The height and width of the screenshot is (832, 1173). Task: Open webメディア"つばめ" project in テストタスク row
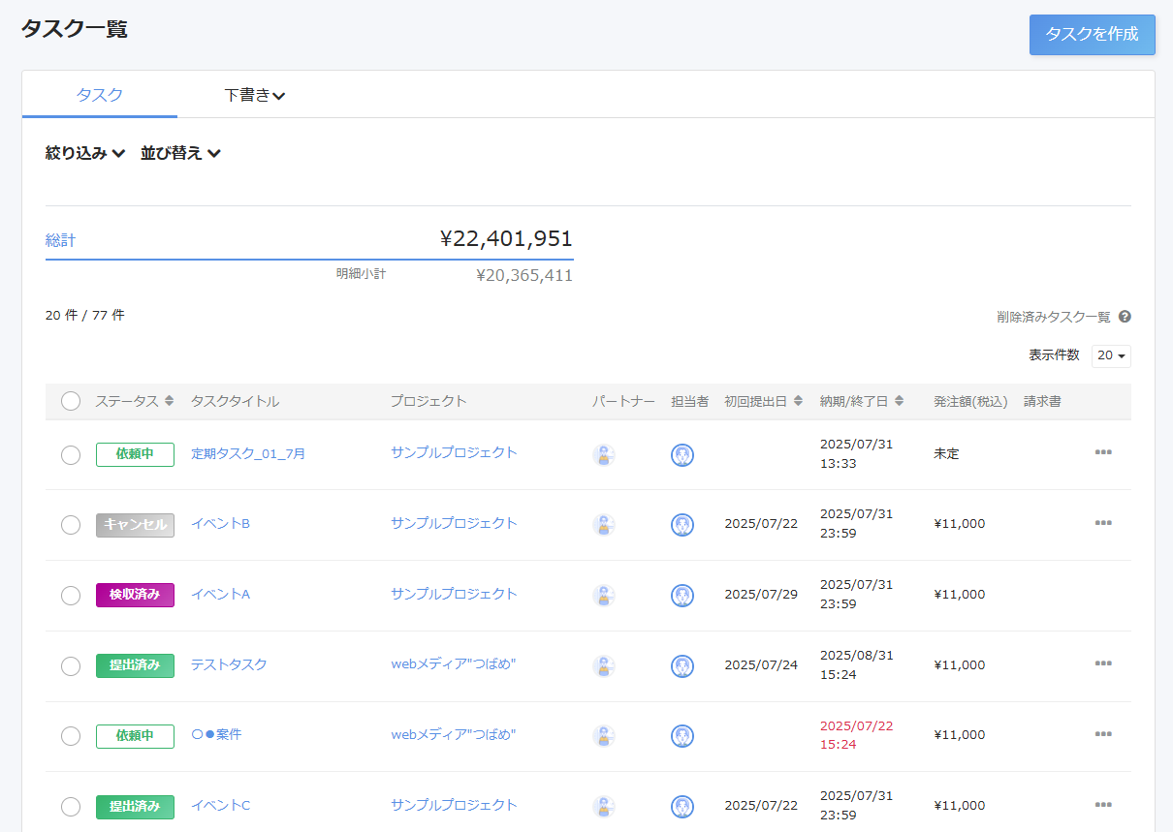click(x=454, y=664)
